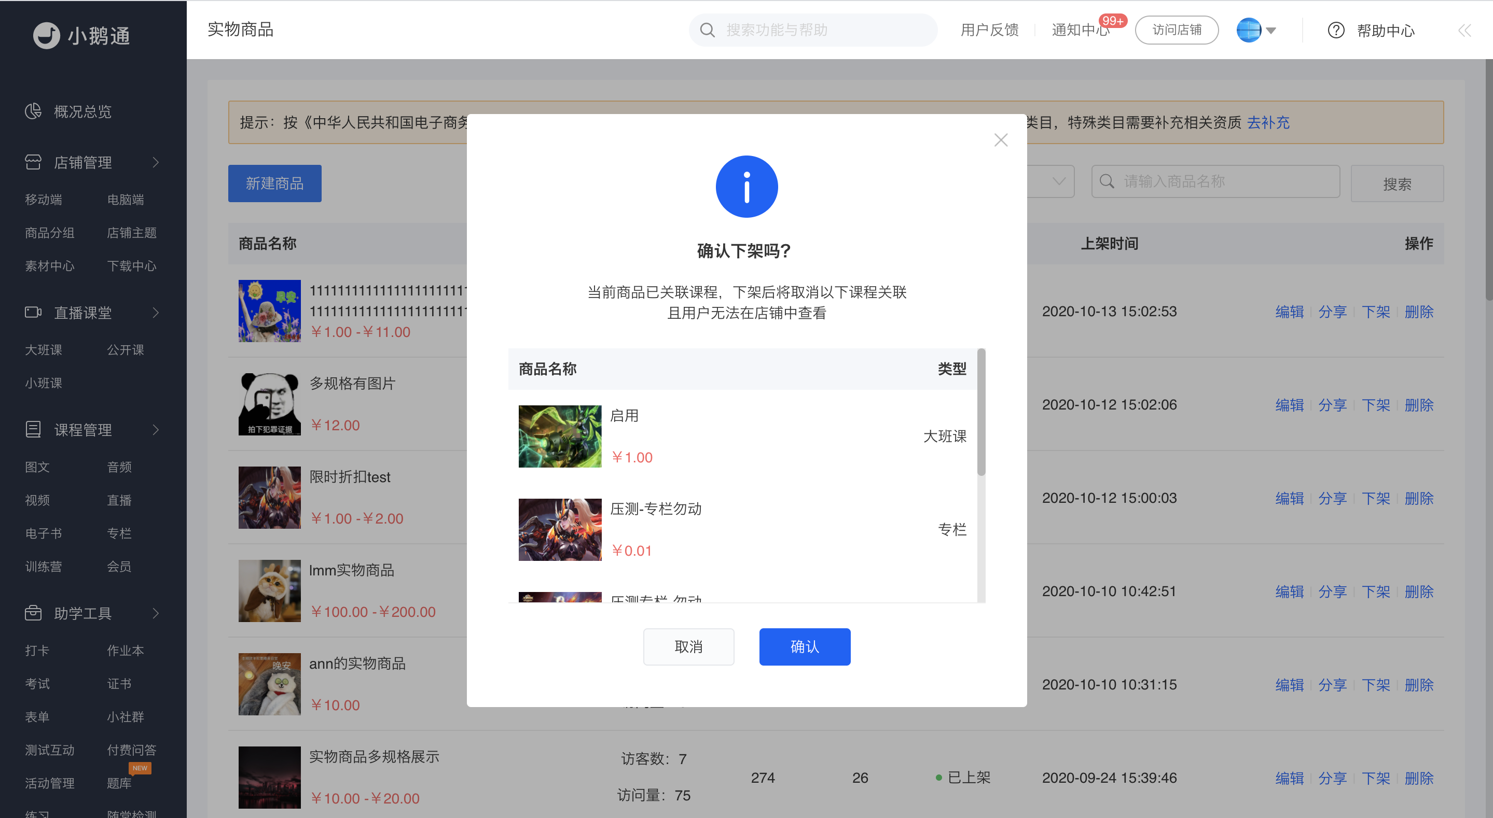The width and height of the screenshot is (1493, 818).
Task: Open 移动端 in the sidebar
Action: pos(44,200)
